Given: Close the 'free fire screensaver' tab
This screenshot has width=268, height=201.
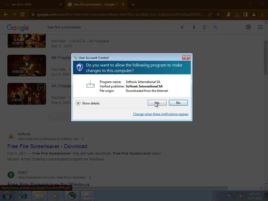Looking at the screenshot, I should click(x=123, y=4).
